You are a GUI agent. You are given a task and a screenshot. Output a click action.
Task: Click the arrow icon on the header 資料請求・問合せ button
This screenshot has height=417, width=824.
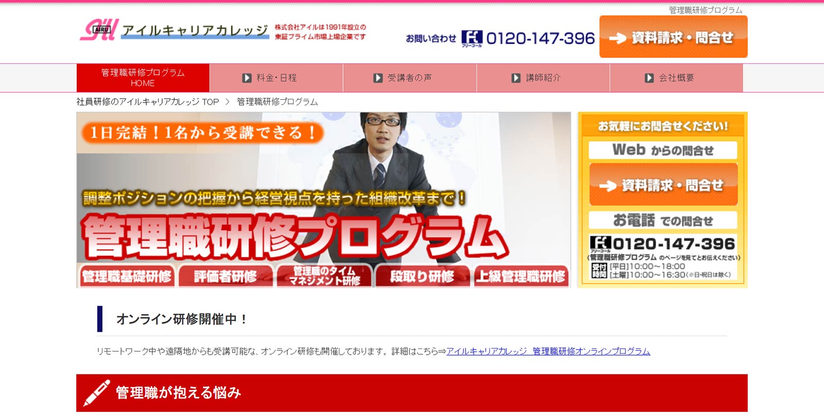(617, 38)
